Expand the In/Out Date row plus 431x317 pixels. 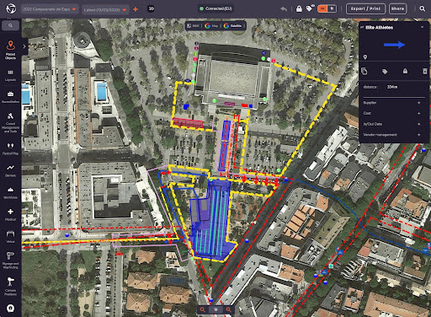(418, 124)
